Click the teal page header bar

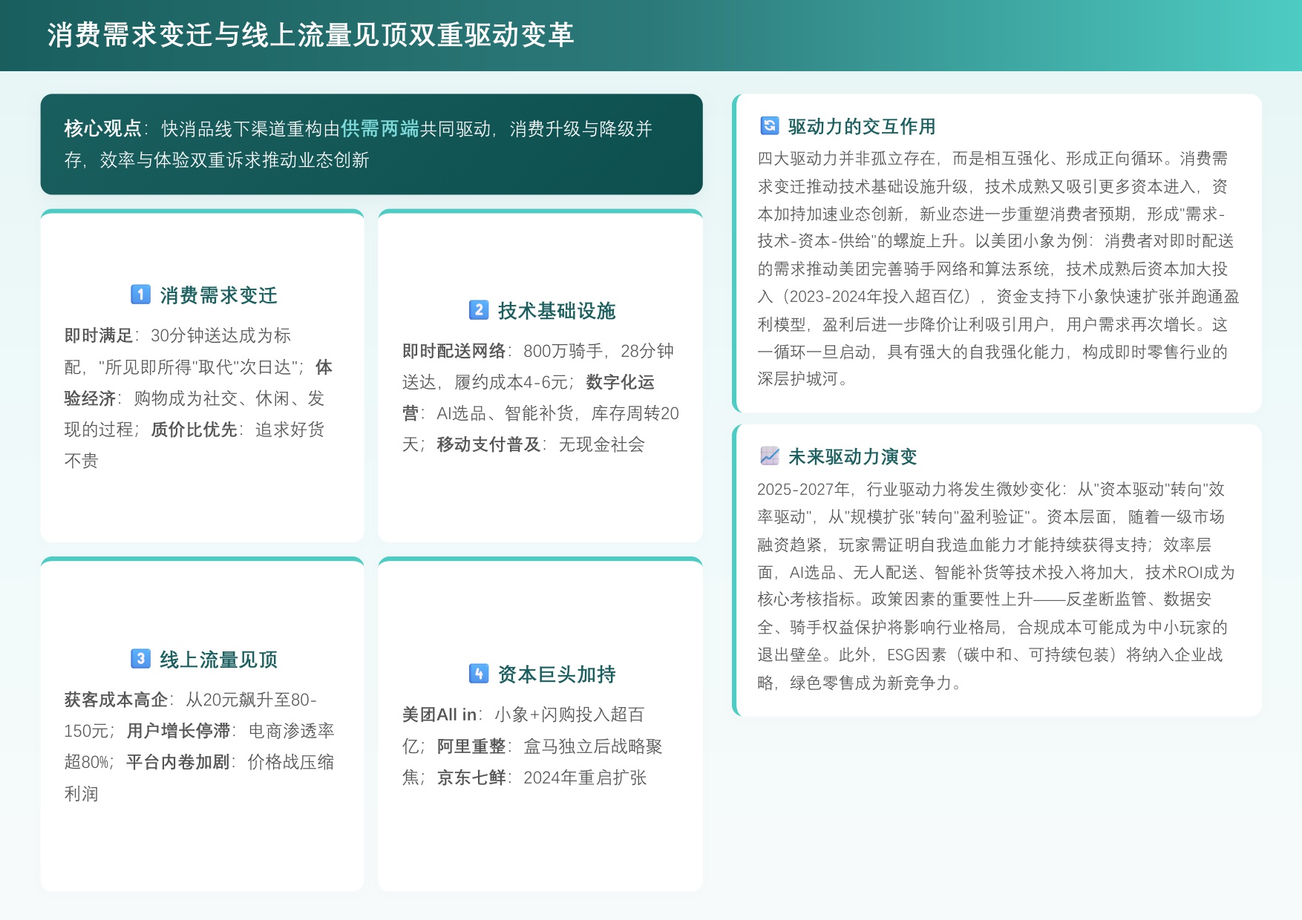(651, 33)
